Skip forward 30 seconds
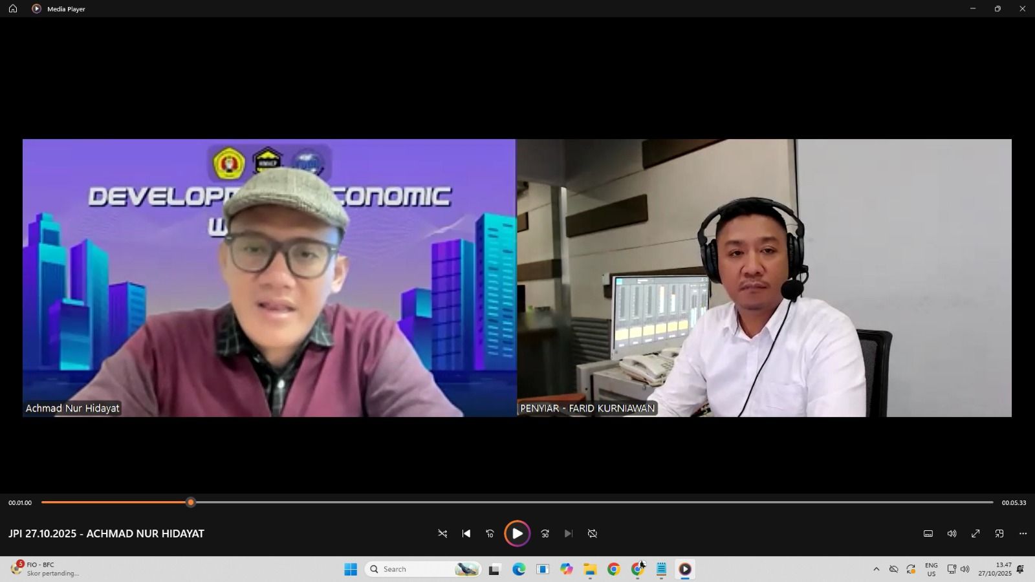This screenshot has width=1035, height=582. pyautogui.click(x=545, y=533)
